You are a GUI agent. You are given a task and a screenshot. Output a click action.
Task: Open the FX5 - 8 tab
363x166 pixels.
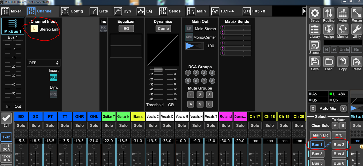[254, 11]
